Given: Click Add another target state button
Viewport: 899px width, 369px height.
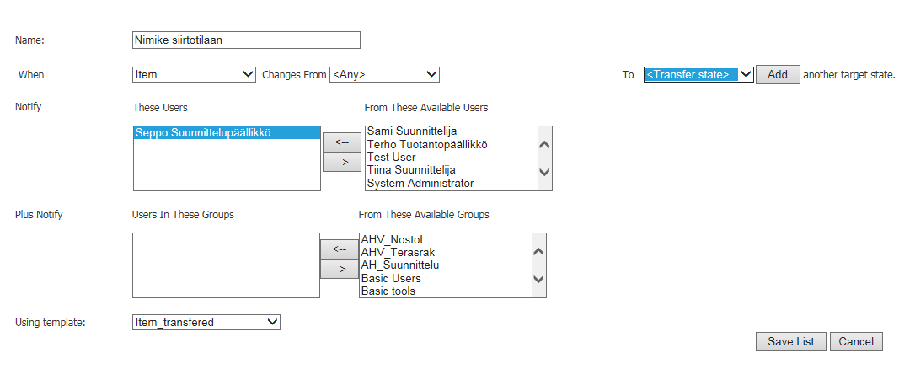Looking at the screenshot, I should (777, 74).
